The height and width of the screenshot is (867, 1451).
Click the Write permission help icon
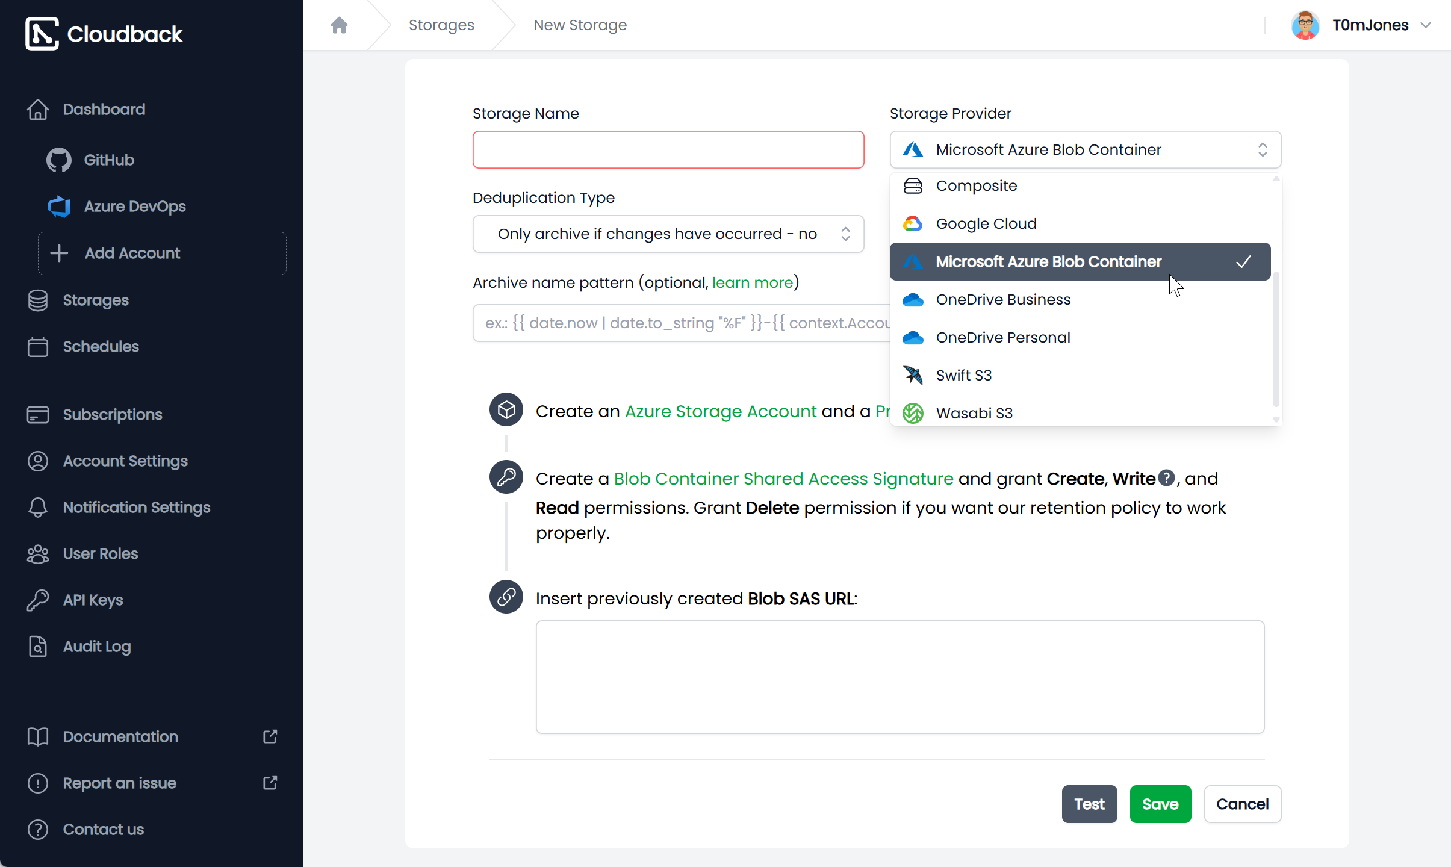(x=1166, y=478)
